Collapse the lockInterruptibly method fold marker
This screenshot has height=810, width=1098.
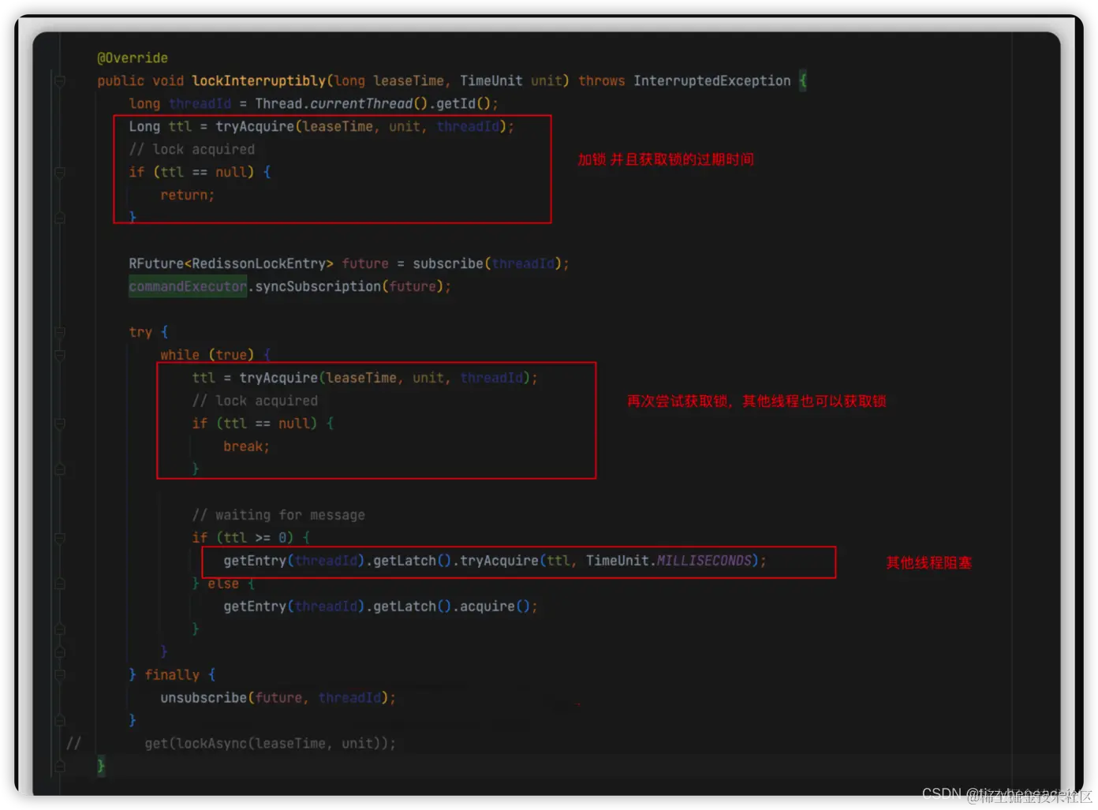pos(59,80)
